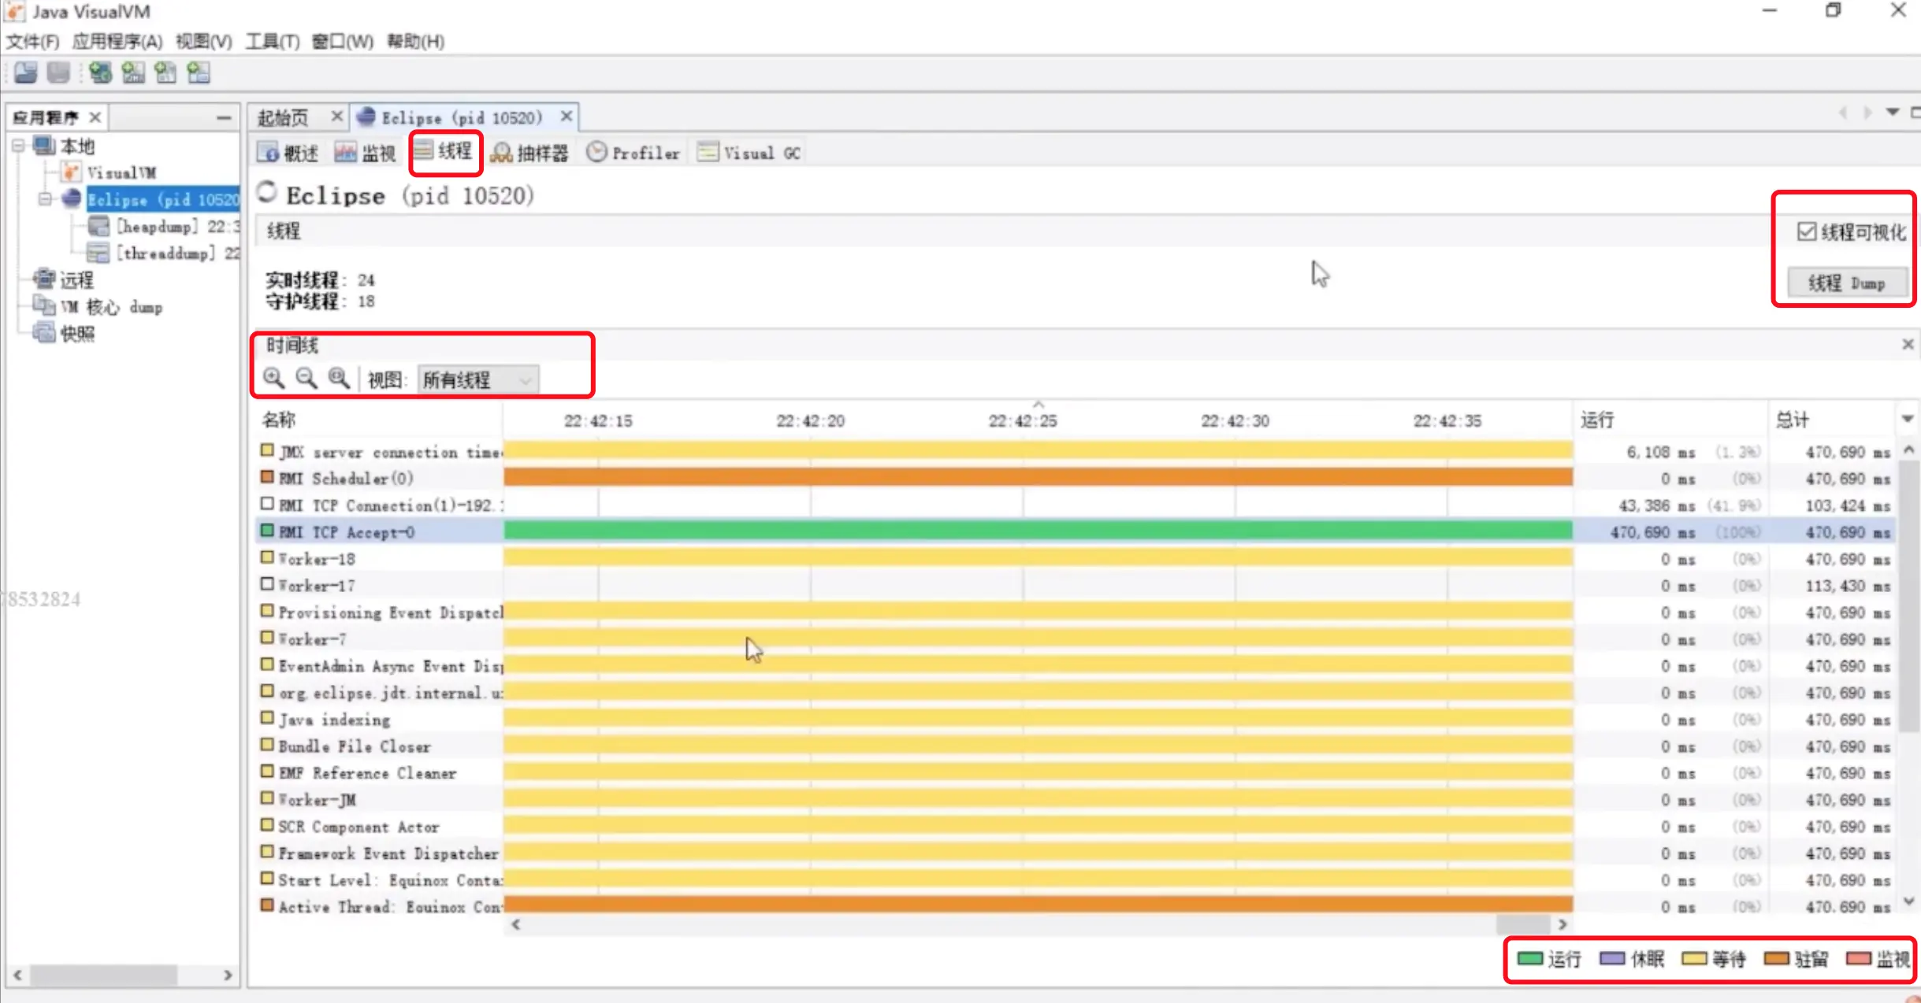Toggle the 线程可视化 checkbox
The width and height of the screenshot is (1921, 1003).
pyautogui.click(x=1807, y=231)
